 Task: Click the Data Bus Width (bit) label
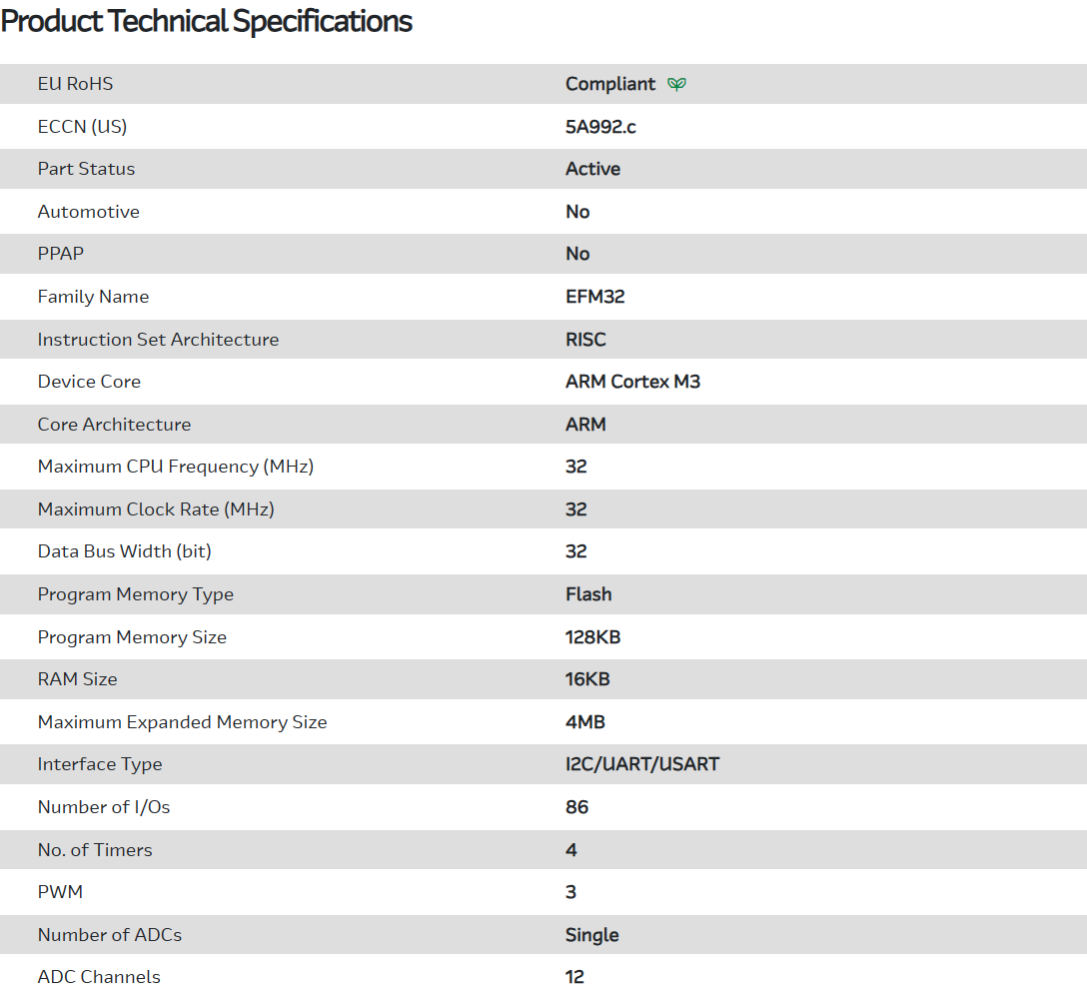pyautogui.click(x=124, y=551)
